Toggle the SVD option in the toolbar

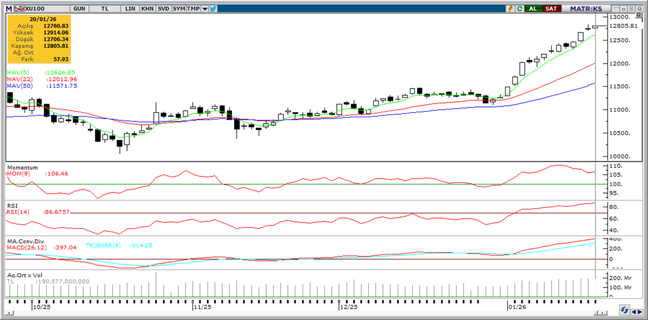pos(163,9)
